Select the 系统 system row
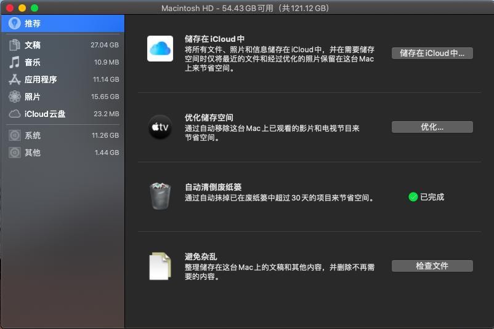494x329 pixels. point(63,135)
